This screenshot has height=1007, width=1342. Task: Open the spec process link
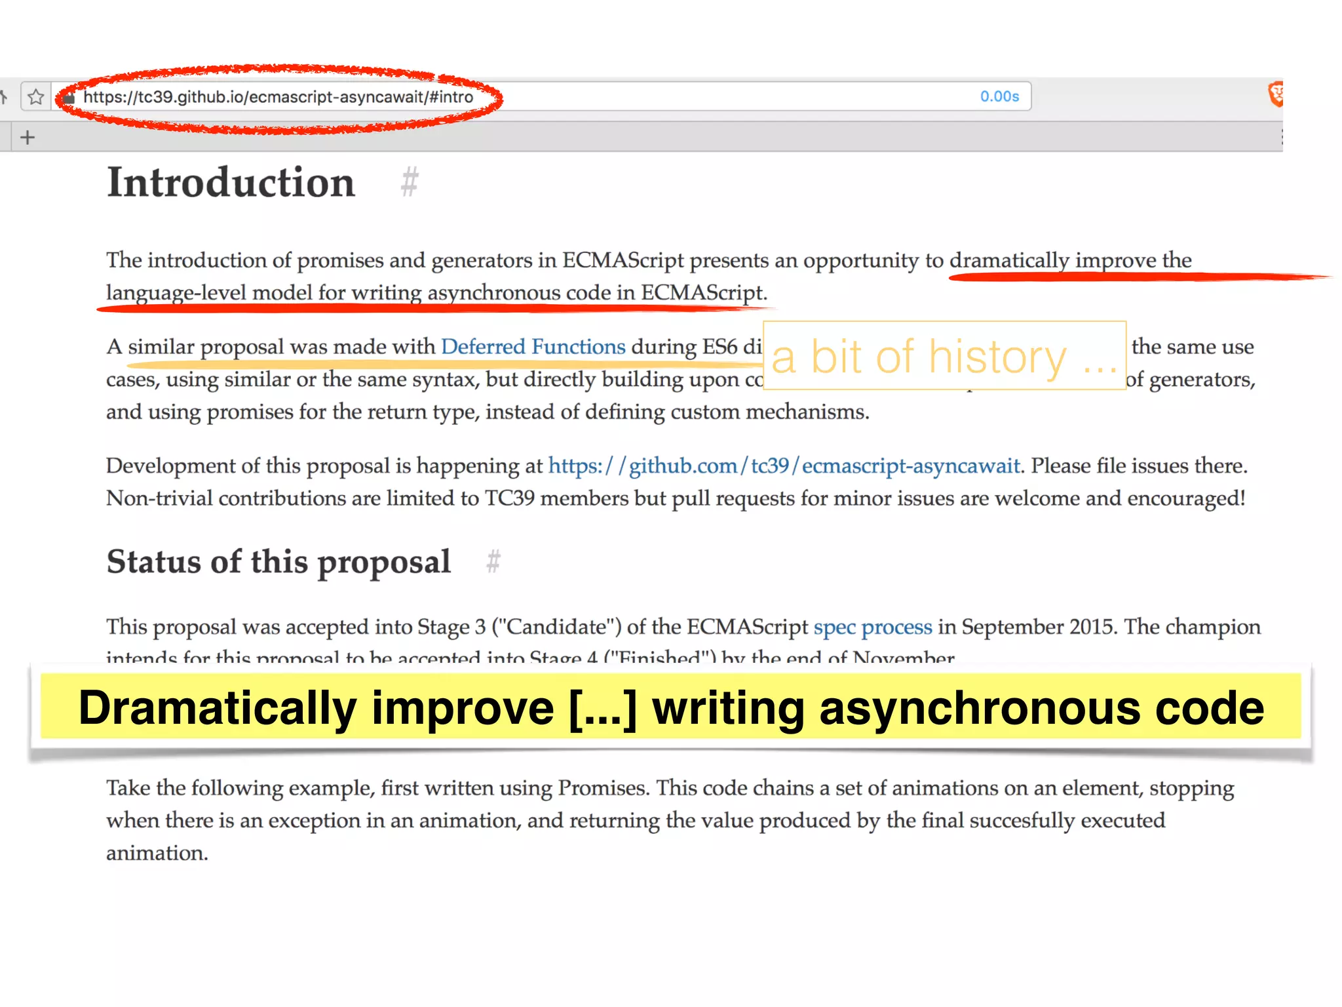(873, 627)
